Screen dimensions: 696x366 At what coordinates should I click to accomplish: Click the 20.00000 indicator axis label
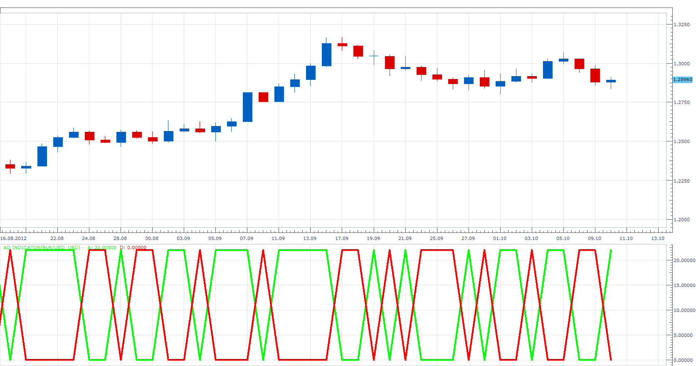(684, 260)
